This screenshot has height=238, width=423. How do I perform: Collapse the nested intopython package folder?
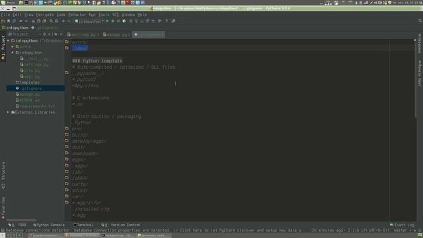coord(13,53)
